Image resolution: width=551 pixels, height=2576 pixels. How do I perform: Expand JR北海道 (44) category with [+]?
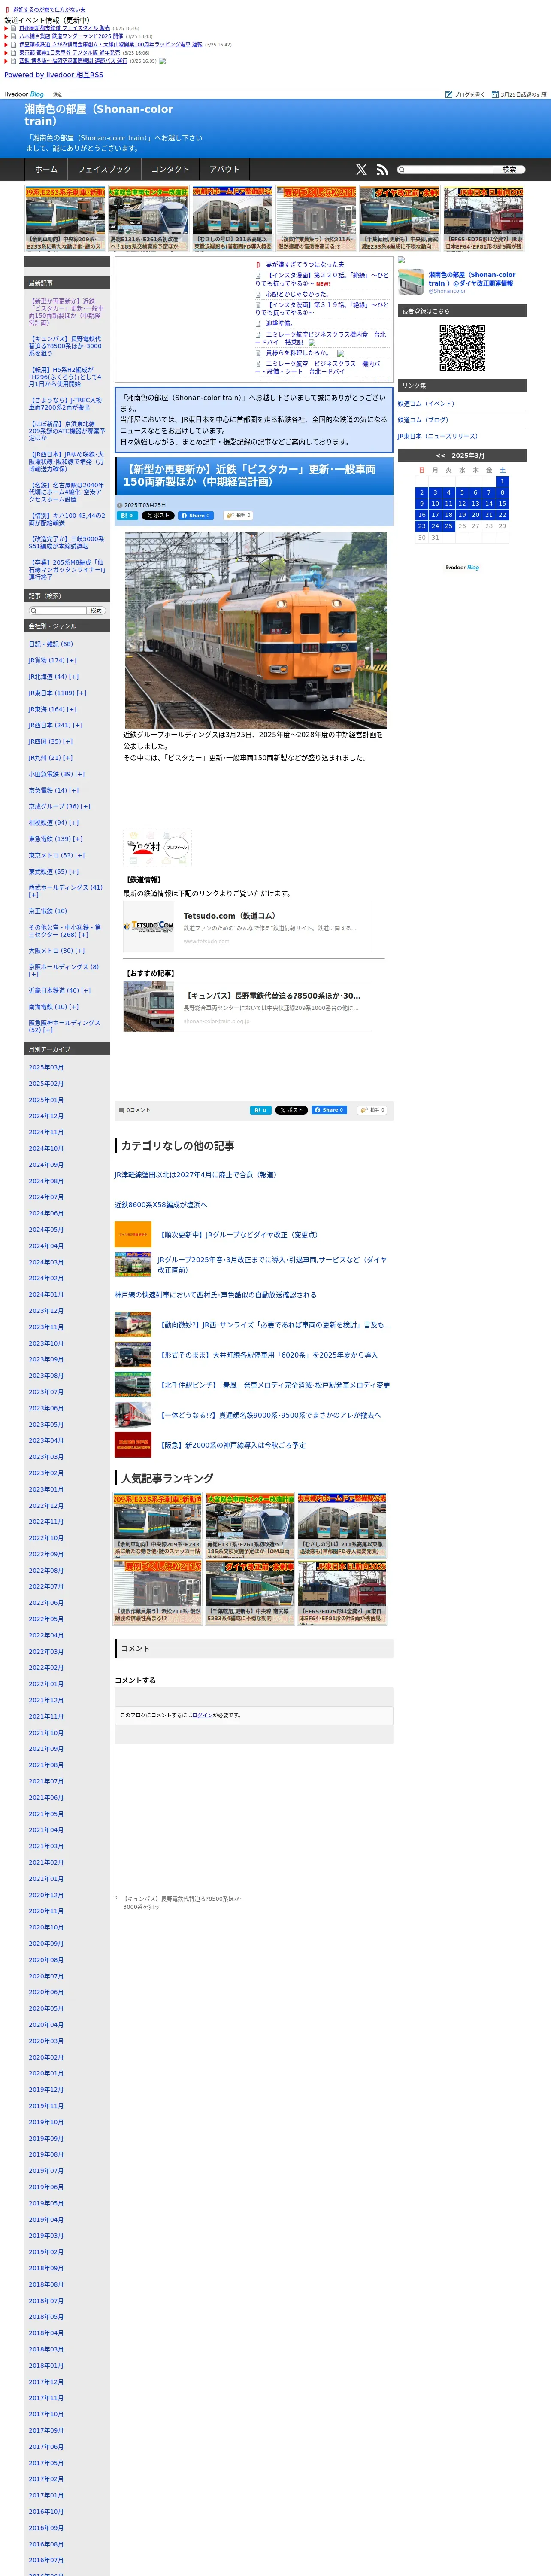coord(74,677)
